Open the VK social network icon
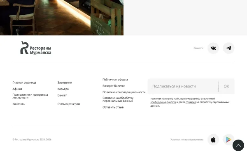 213,48
